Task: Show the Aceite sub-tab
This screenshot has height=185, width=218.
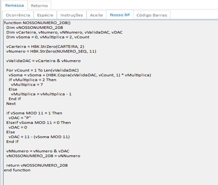Action: tap(97, 15)
